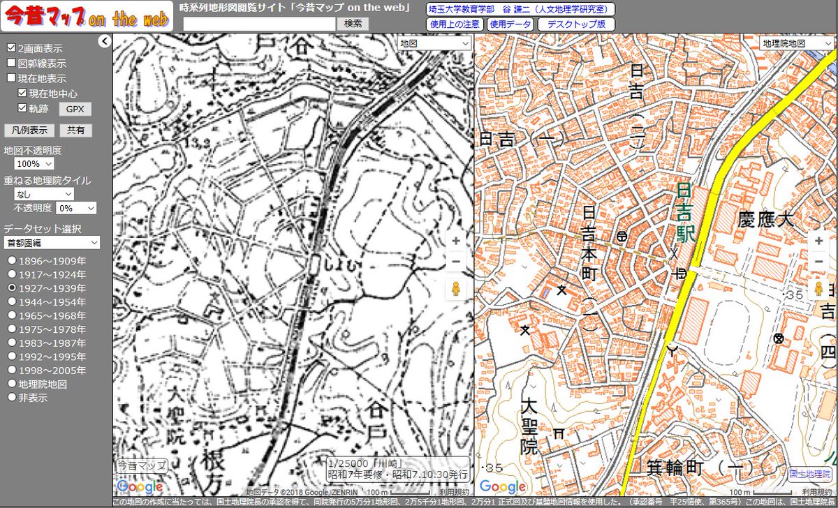This screenshot has width=838, height=508.
Task: Select the 1992～1995年 period
Action: [x=12, y=357]
